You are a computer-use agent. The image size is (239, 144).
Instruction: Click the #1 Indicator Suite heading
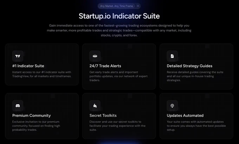coord(28,66)
